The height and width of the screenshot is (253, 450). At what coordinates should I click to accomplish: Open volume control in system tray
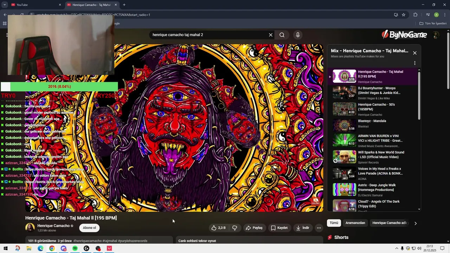pyautogui.click(x=419, y=248)
